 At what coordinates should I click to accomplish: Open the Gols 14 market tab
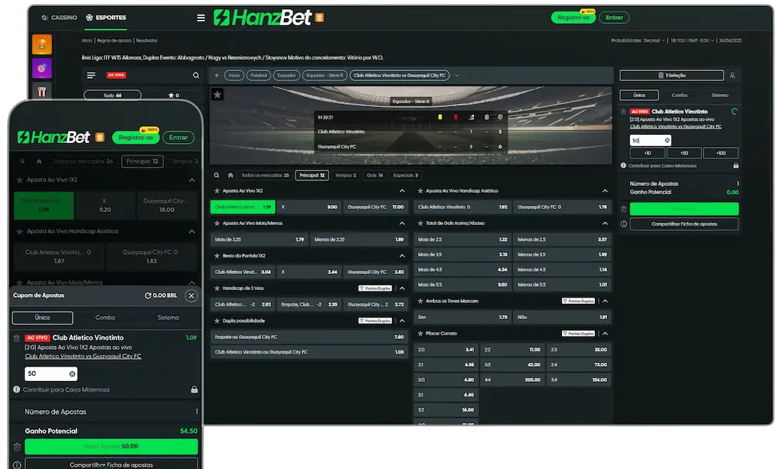point(374,175)
